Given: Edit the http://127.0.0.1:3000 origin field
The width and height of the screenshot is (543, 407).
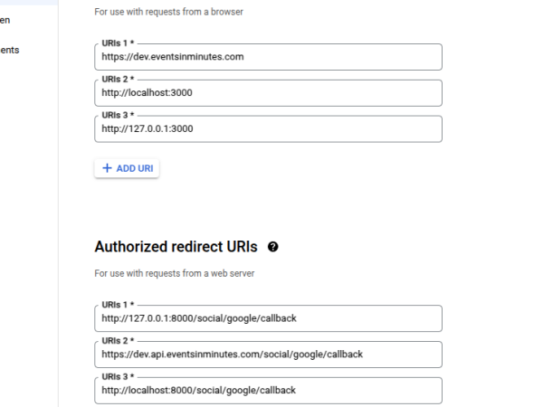Looking at the screenshot, I should (268, 128).
